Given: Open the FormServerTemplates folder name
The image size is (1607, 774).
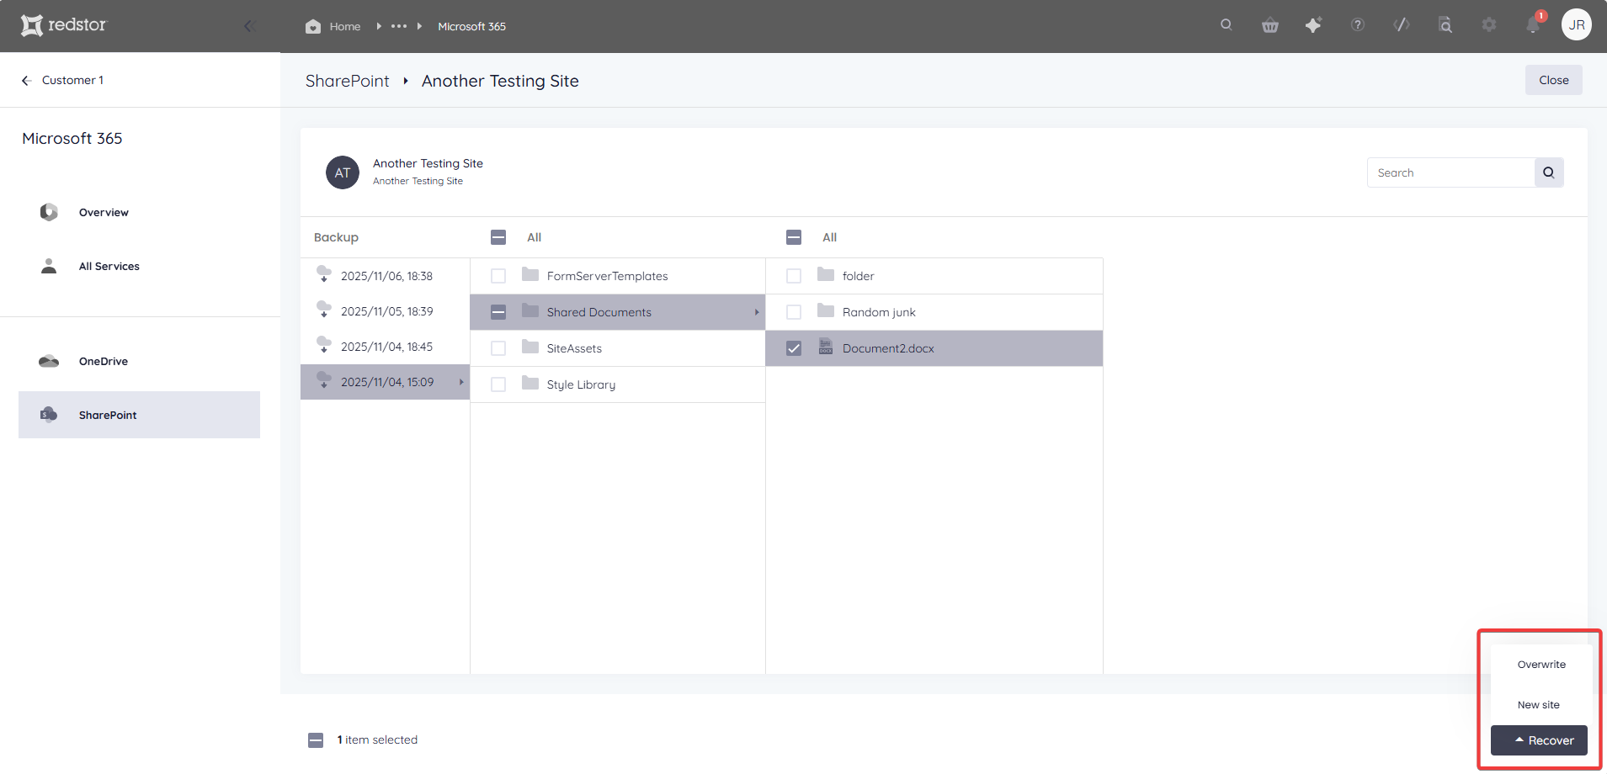Looking at the screenshot, I should click(x=607, y=276).
